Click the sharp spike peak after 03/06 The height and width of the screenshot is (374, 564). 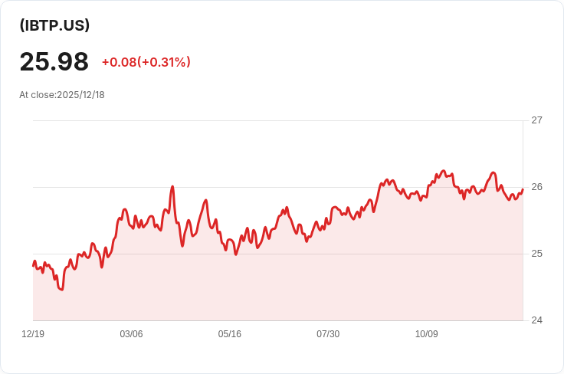click(172, 186)
